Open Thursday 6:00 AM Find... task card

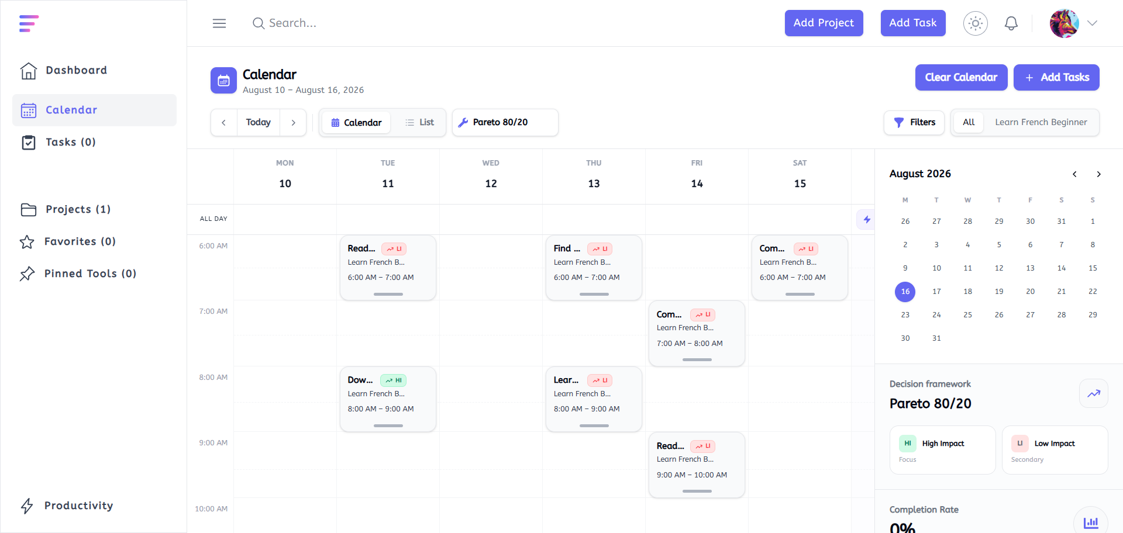click(594, 268)
